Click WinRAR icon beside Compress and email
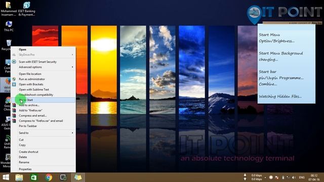The image size is (324, 182). (14, 116)
